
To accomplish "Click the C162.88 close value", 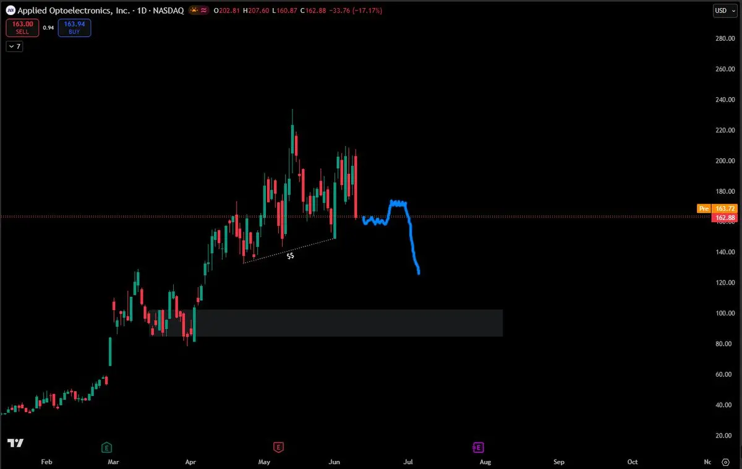I will (313, 11).
